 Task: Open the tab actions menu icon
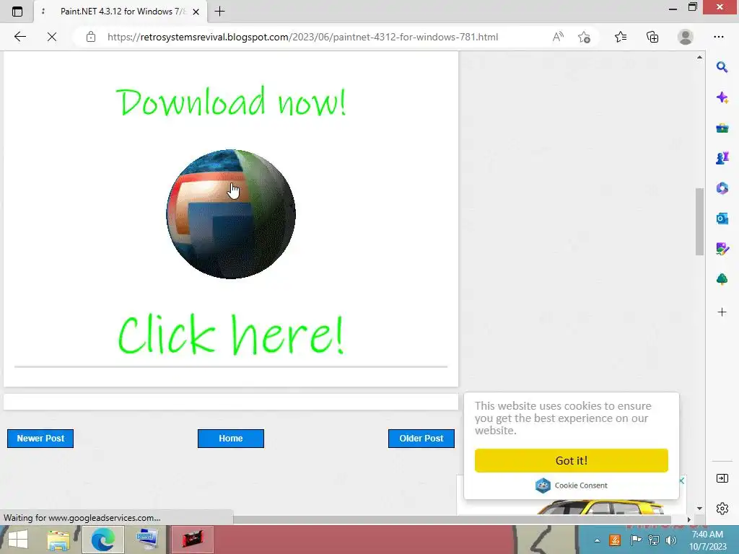[17, 12]
